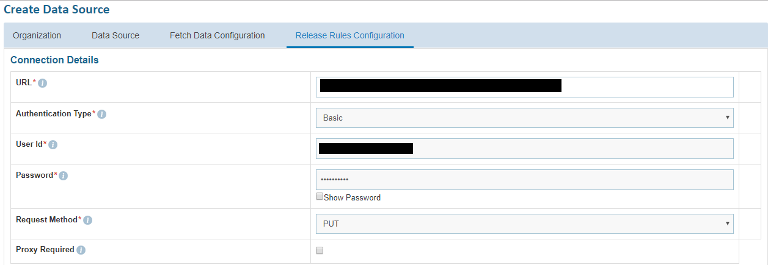Select the Release Rules Configuration tab
This screenshot has height=265, width=768.
pos(350,35)
